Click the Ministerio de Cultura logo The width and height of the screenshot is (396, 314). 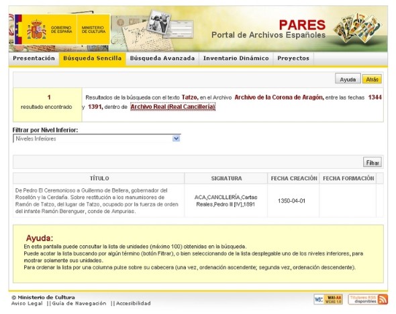tap(93, 30)
